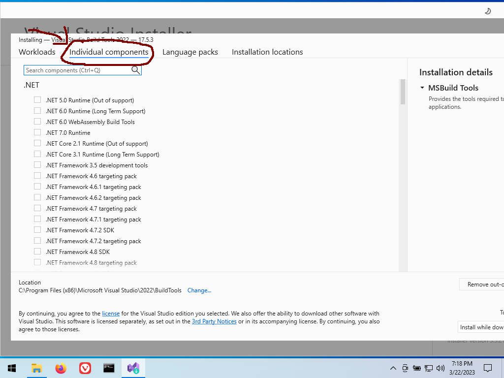Open the Command Prompt taskbar icon
504x378 pixels.
[x=109, y=368]
